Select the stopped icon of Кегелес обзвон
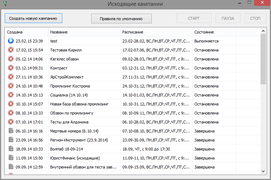This screenshot has width=271, height=180. (11, 59)
